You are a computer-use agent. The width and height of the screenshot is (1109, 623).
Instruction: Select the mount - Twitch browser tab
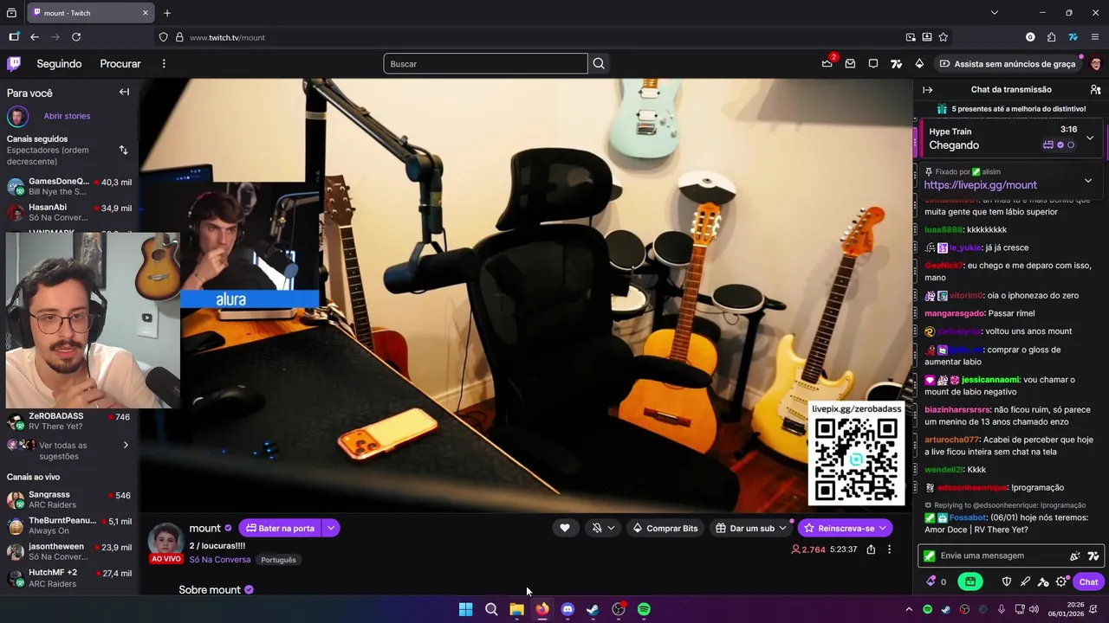[x=90, y=12]
